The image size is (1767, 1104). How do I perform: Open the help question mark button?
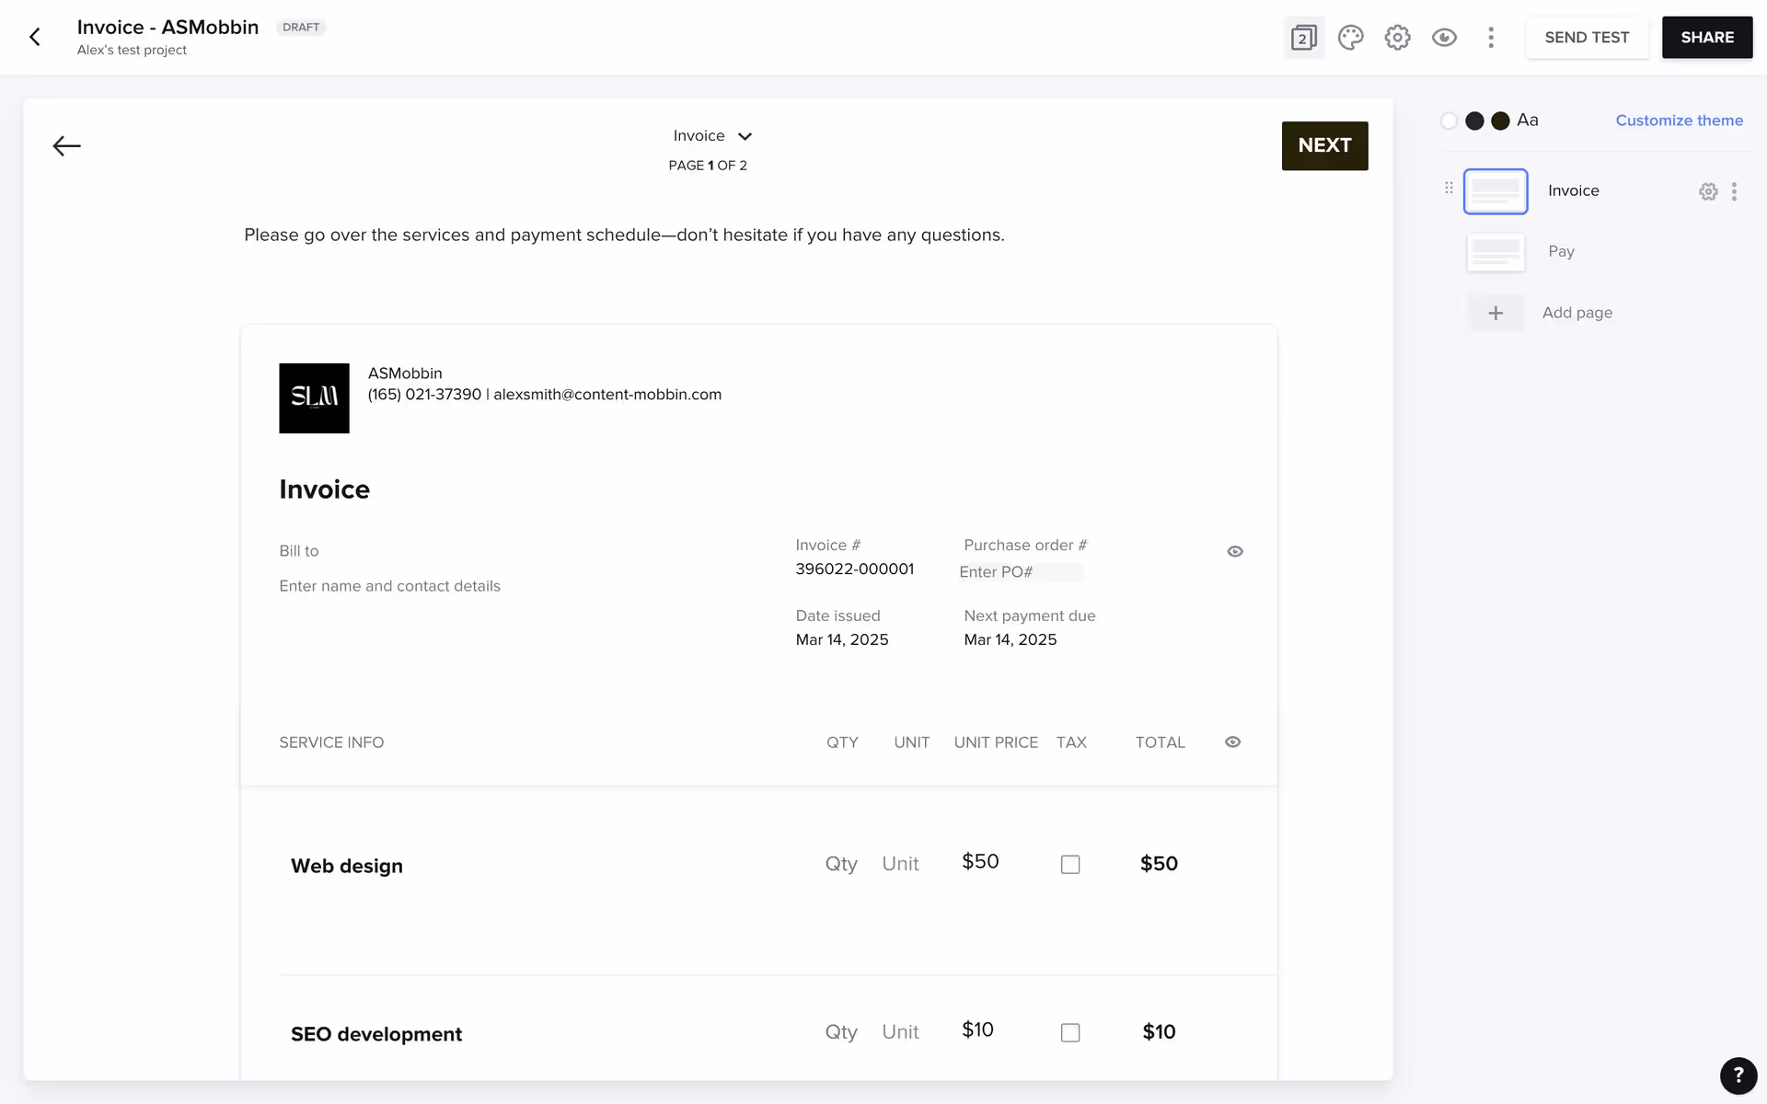pos(1738,1075)
